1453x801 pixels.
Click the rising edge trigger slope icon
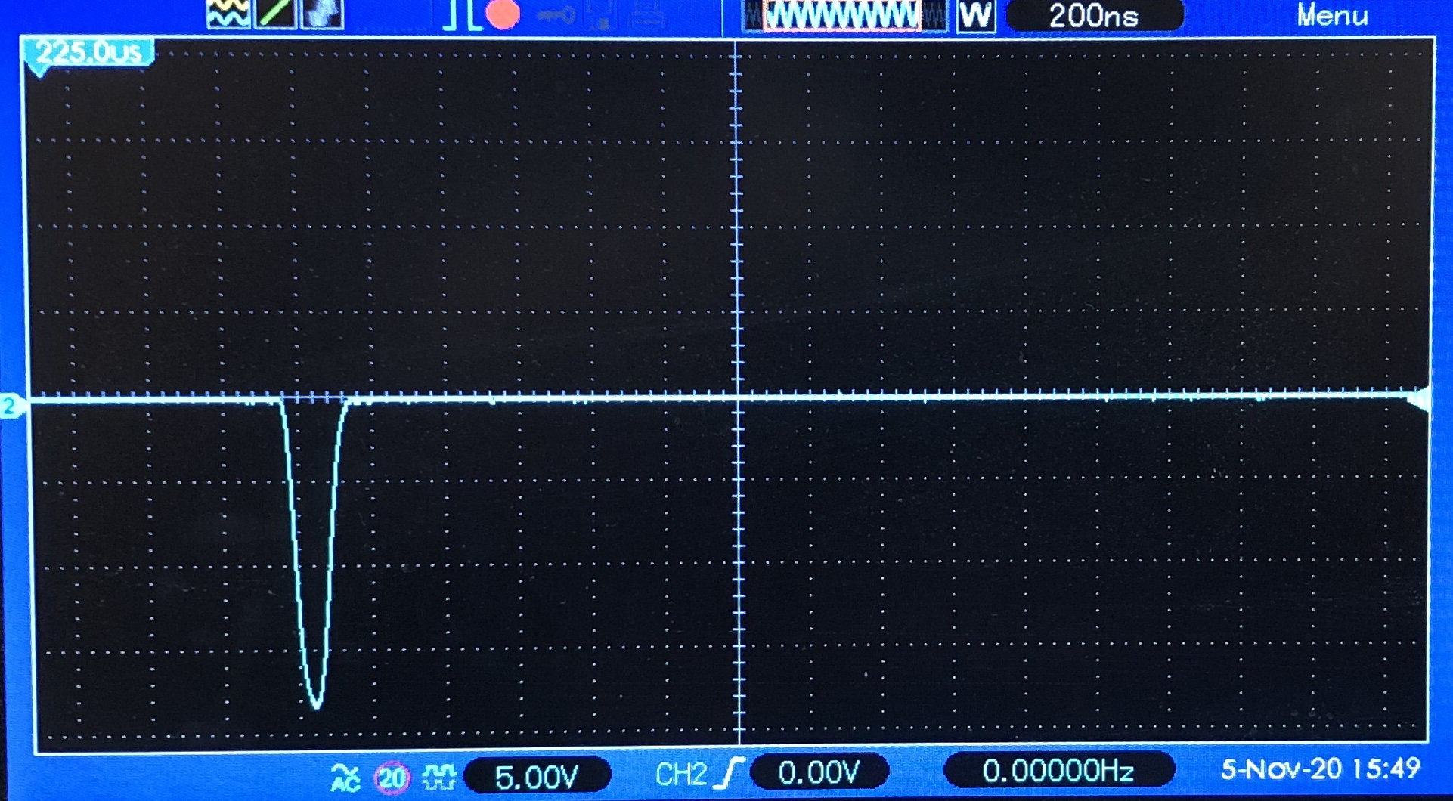click(730, 774)
